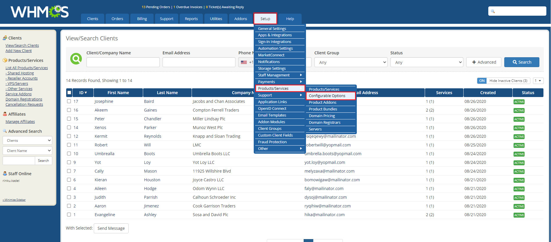The width and height of the screenshot is (551, 242).
Task: Open company Cook Garrison Traders
Action: point(214,206)
